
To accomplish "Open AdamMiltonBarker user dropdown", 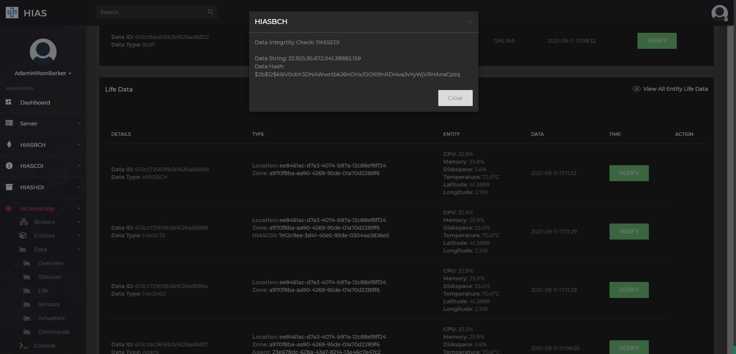I will pos(43,73).
